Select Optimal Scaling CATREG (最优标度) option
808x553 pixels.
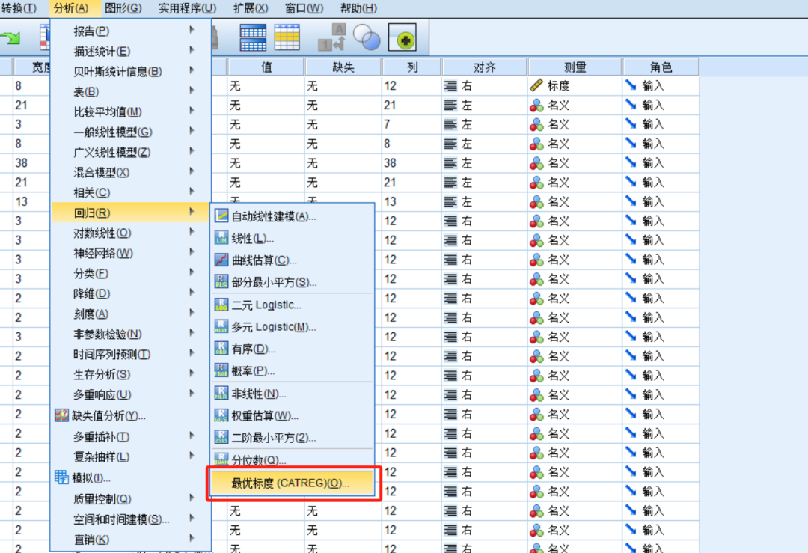290,483
